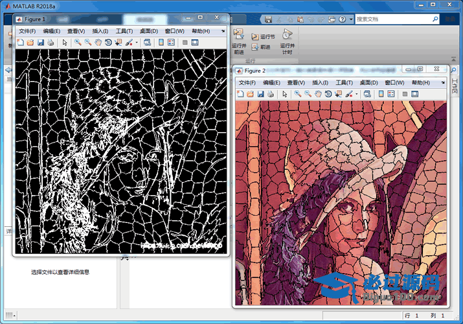Screen dimensions: 463x324
Task: Select Brush tool in Figure 2 toolbar
Action: point(349,94)
